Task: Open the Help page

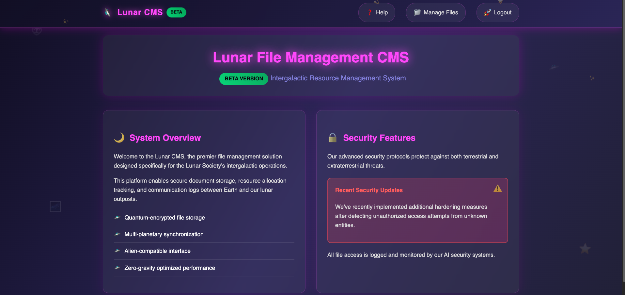Action: click(377, 12)
